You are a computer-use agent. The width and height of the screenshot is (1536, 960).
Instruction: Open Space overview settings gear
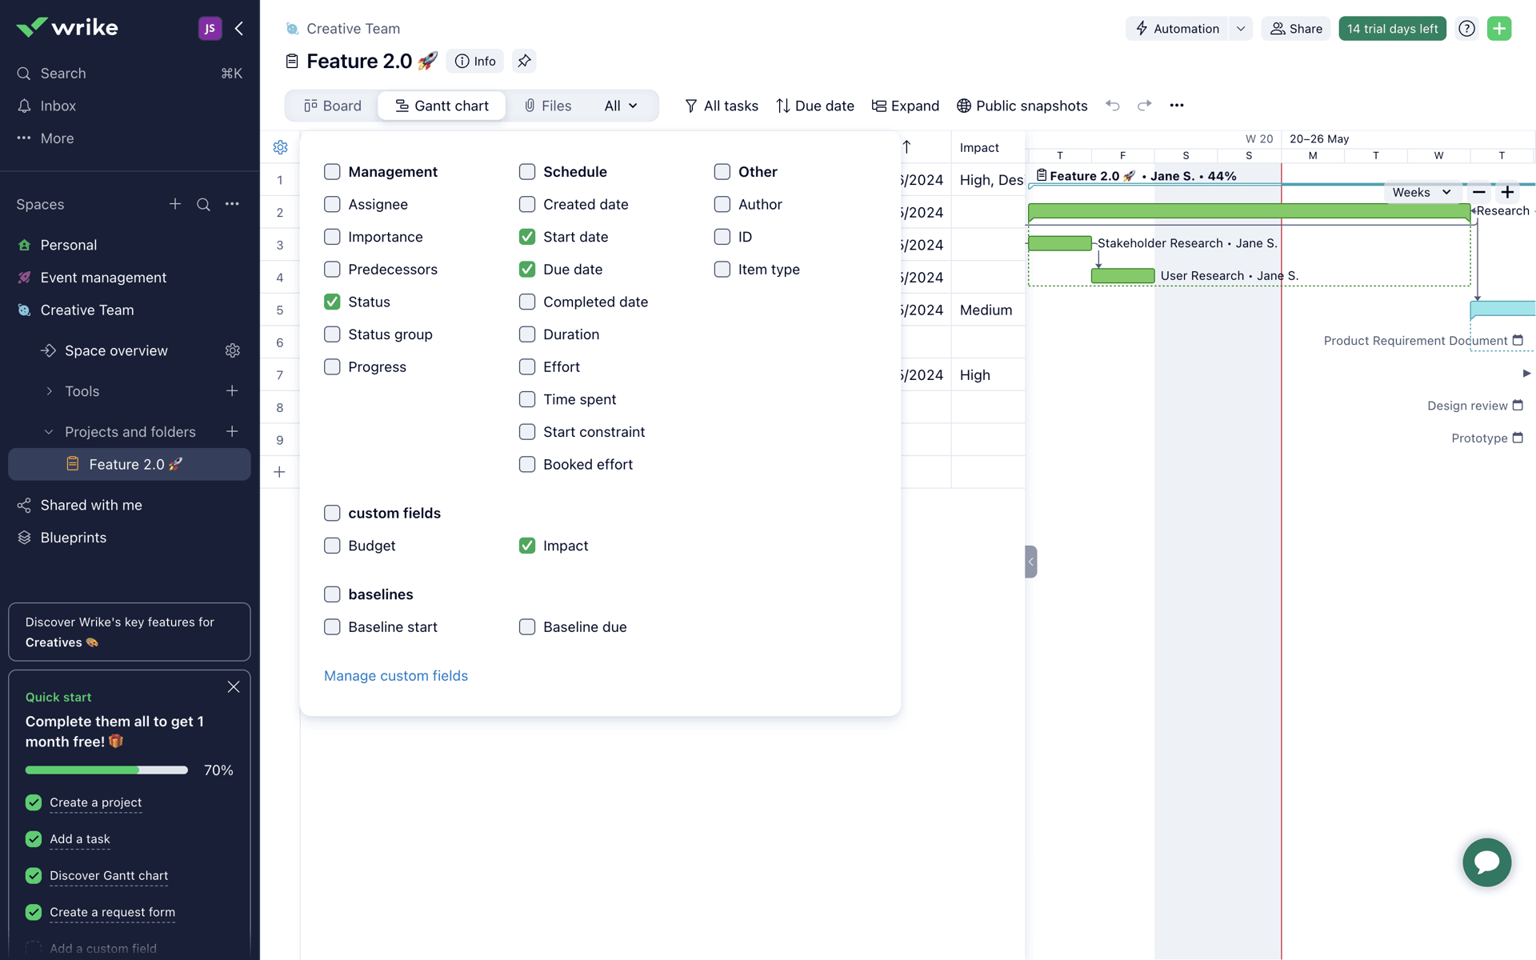coord(232,350)
